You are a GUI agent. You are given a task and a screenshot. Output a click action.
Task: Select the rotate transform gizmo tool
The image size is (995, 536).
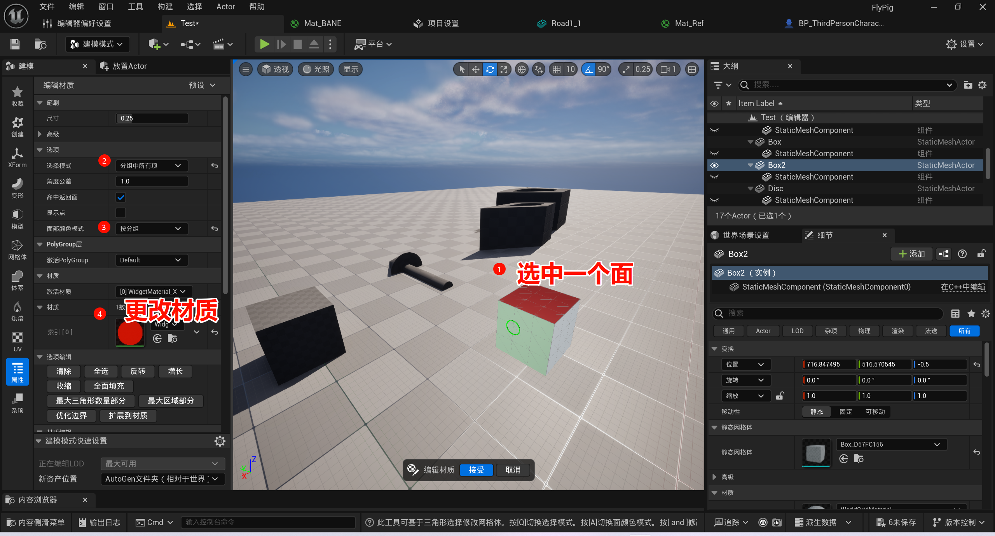[490, 70]
